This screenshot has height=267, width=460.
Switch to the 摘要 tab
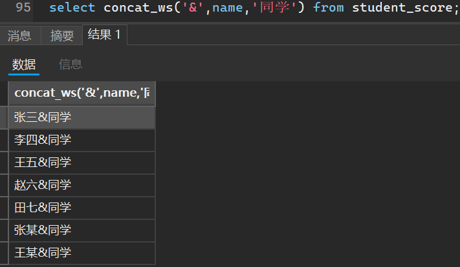coord(61,35)
